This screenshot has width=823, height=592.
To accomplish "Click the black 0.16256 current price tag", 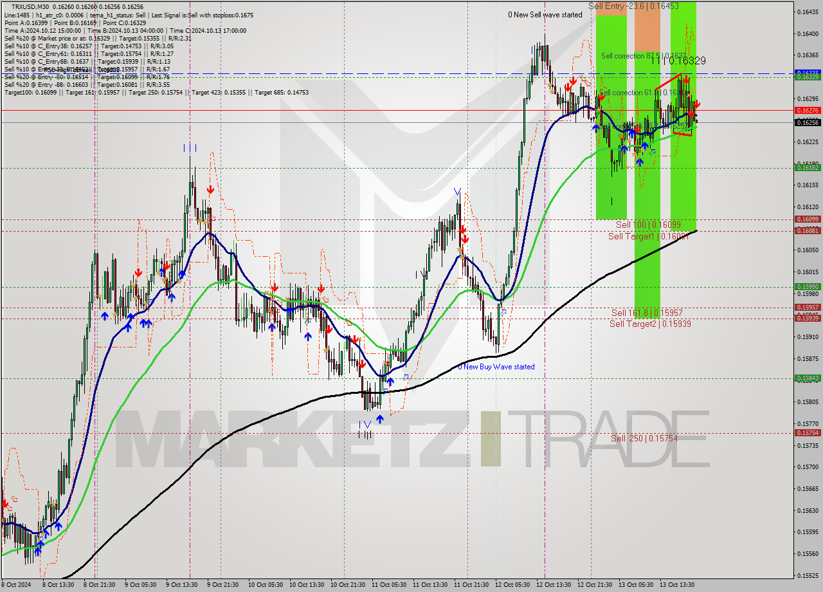I will (808, 122).
